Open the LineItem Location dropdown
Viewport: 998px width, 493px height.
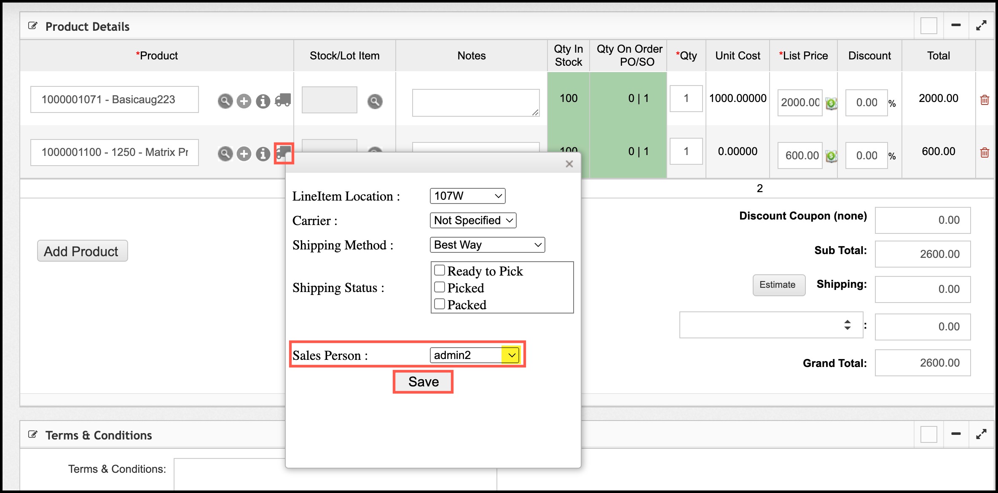(x=467, y=196)
